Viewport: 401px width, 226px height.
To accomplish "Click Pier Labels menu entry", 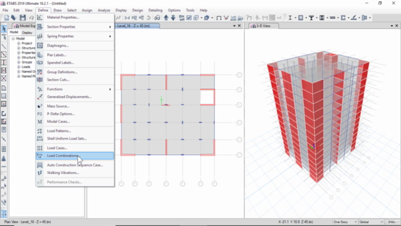I will pos(75,55).
